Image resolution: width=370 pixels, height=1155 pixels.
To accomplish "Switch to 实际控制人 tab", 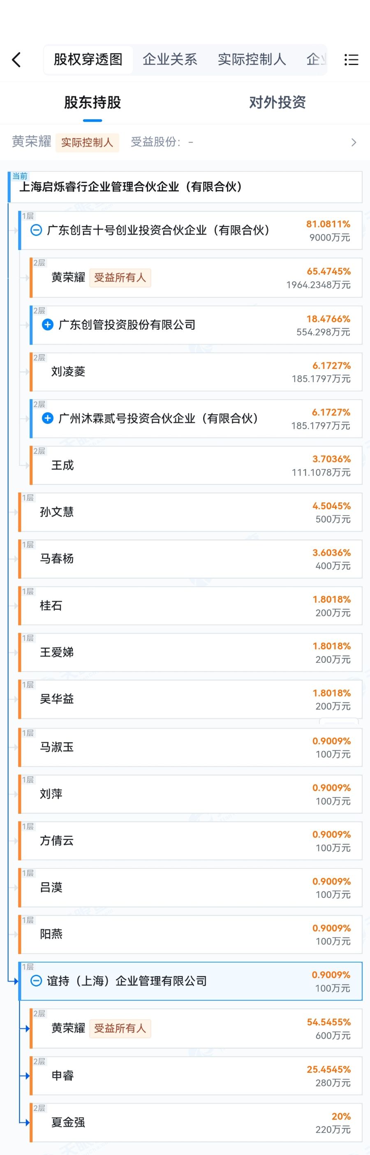I will (x=252, y=59).
